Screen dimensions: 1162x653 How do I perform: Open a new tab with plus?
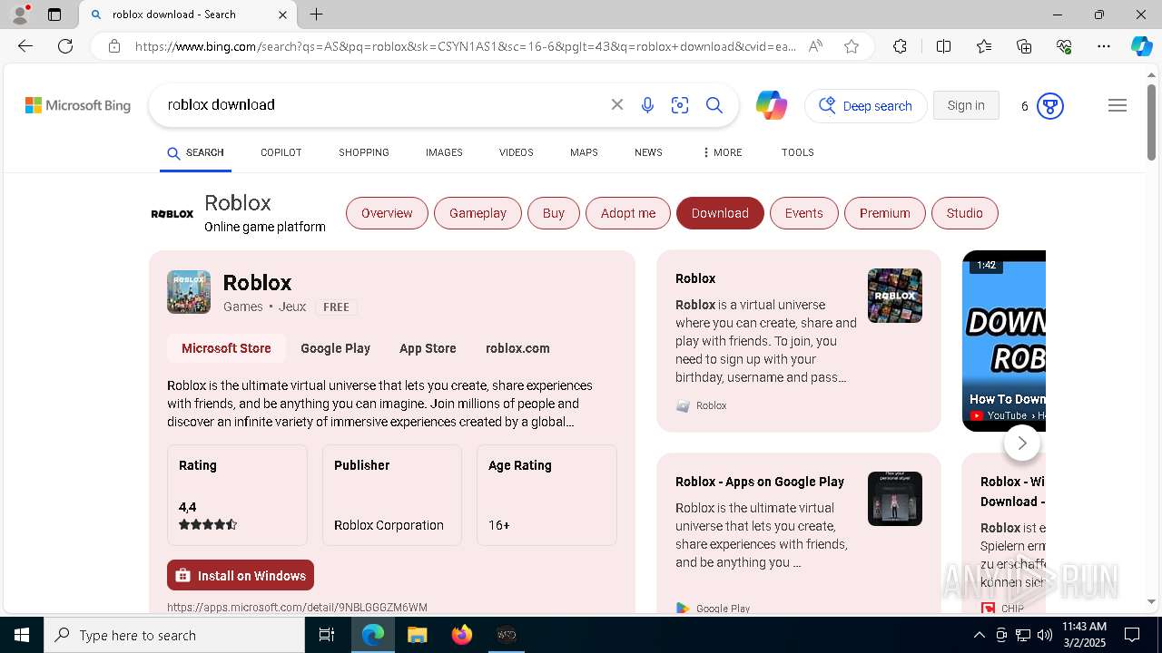316,15
